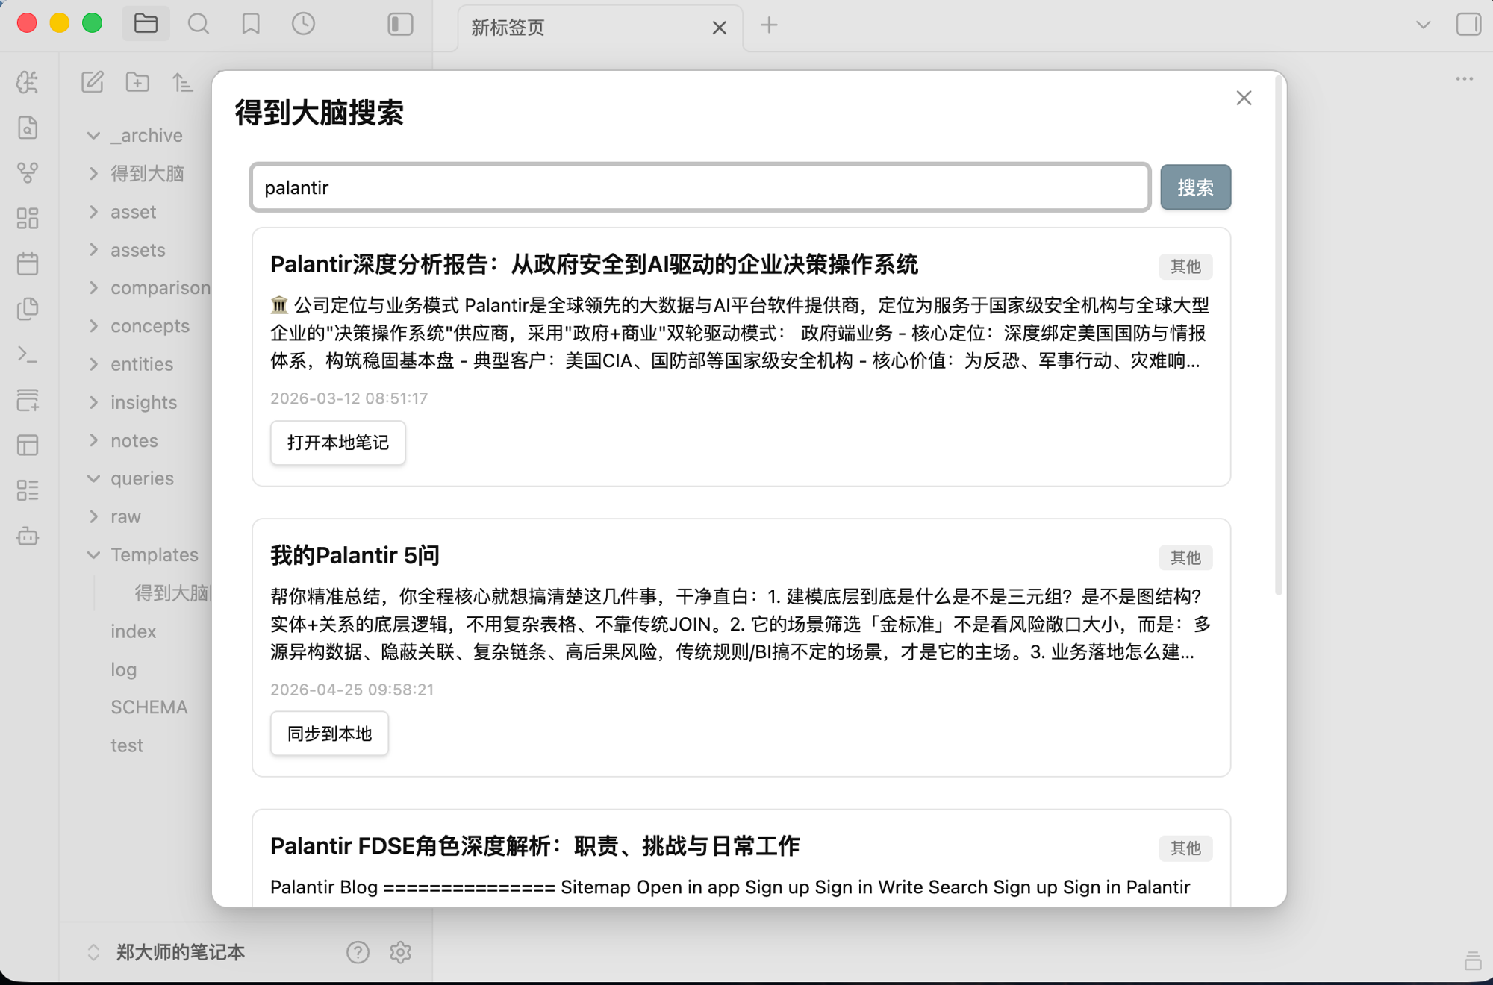Select the insights folder
Screen dimensions: 1493x985
click(144, 402)
